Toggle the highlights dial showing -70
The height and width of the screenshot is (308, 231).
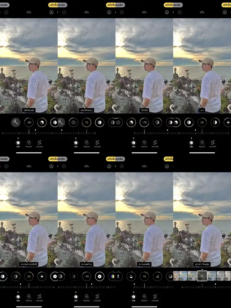[144, 122]
